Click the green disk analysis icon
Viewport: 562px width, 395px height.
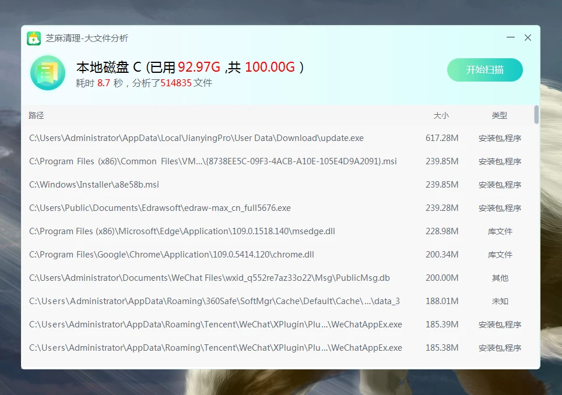47,73
